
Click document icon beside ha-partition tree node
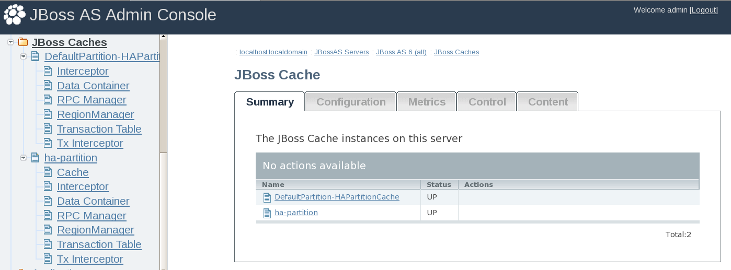(x=36, y=157)
